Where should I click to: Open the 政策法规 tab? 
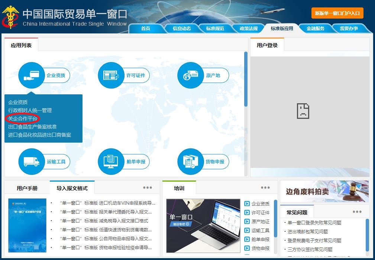249,29
